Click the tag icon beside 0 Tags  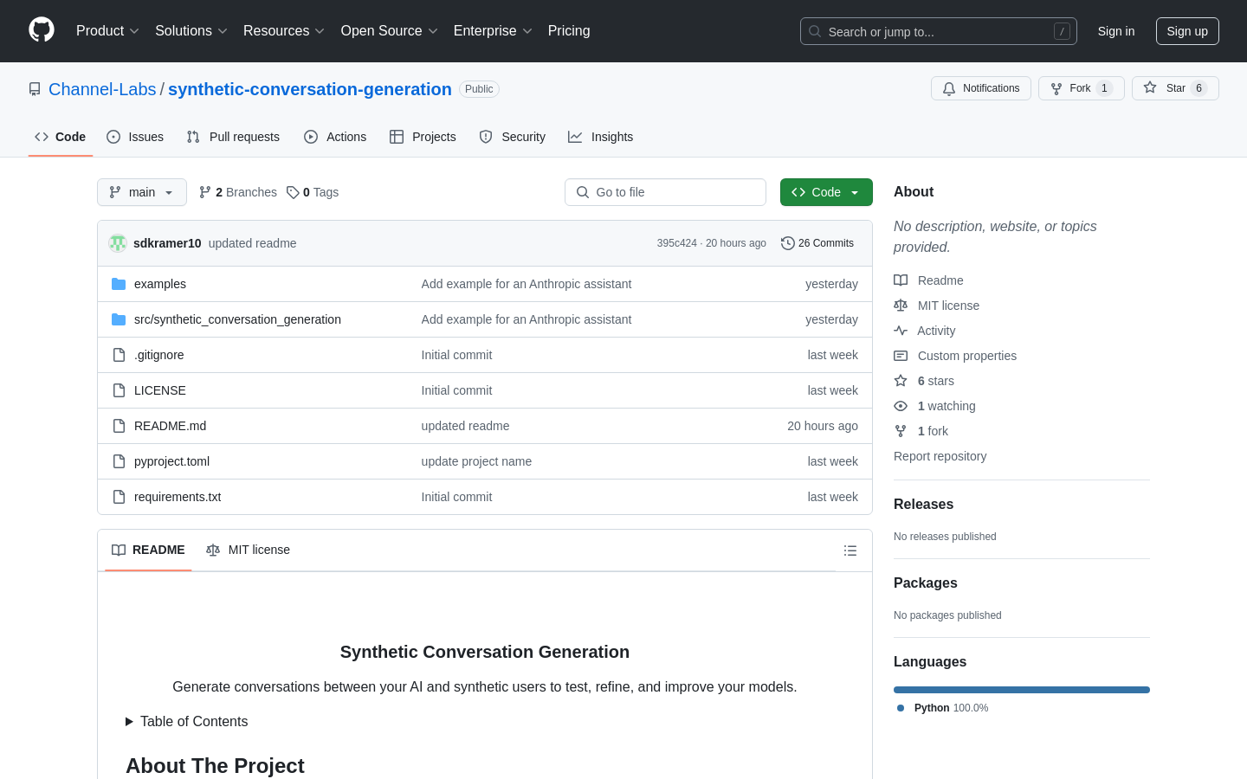pos(293,192)
